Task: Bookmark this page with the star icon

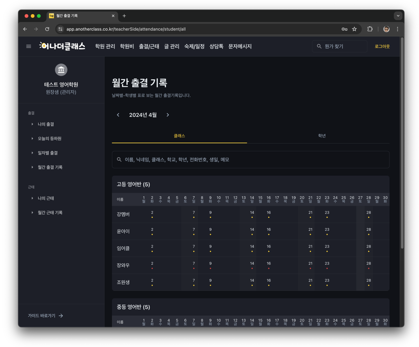Action: point(354,29)
